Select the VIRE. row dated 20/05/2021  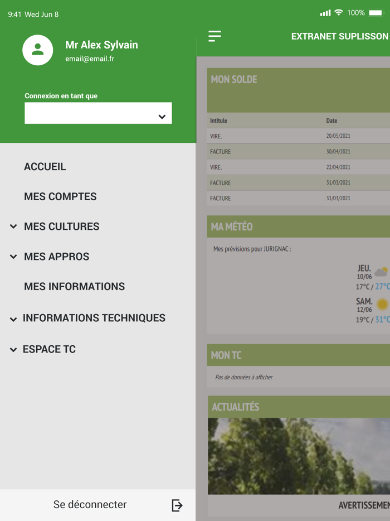click(299, 136)
